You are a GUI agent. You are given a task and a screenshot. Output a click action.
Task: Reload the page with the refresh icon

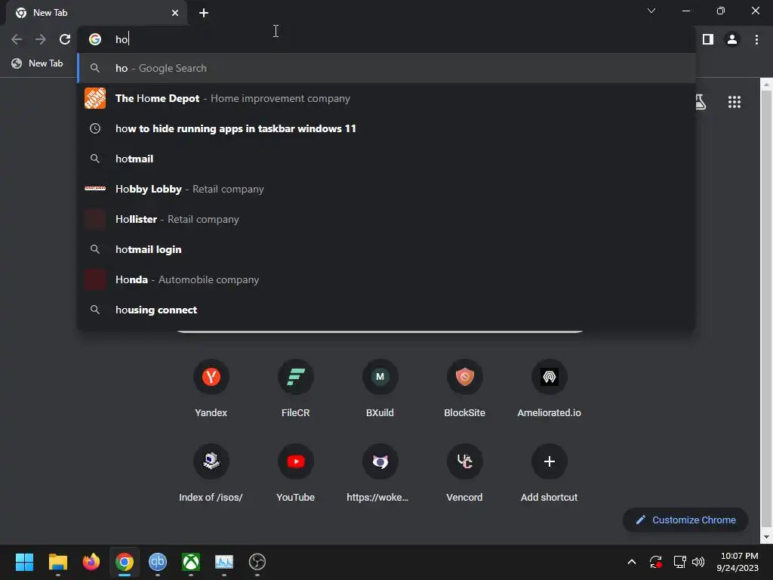[x=65, y=39]
